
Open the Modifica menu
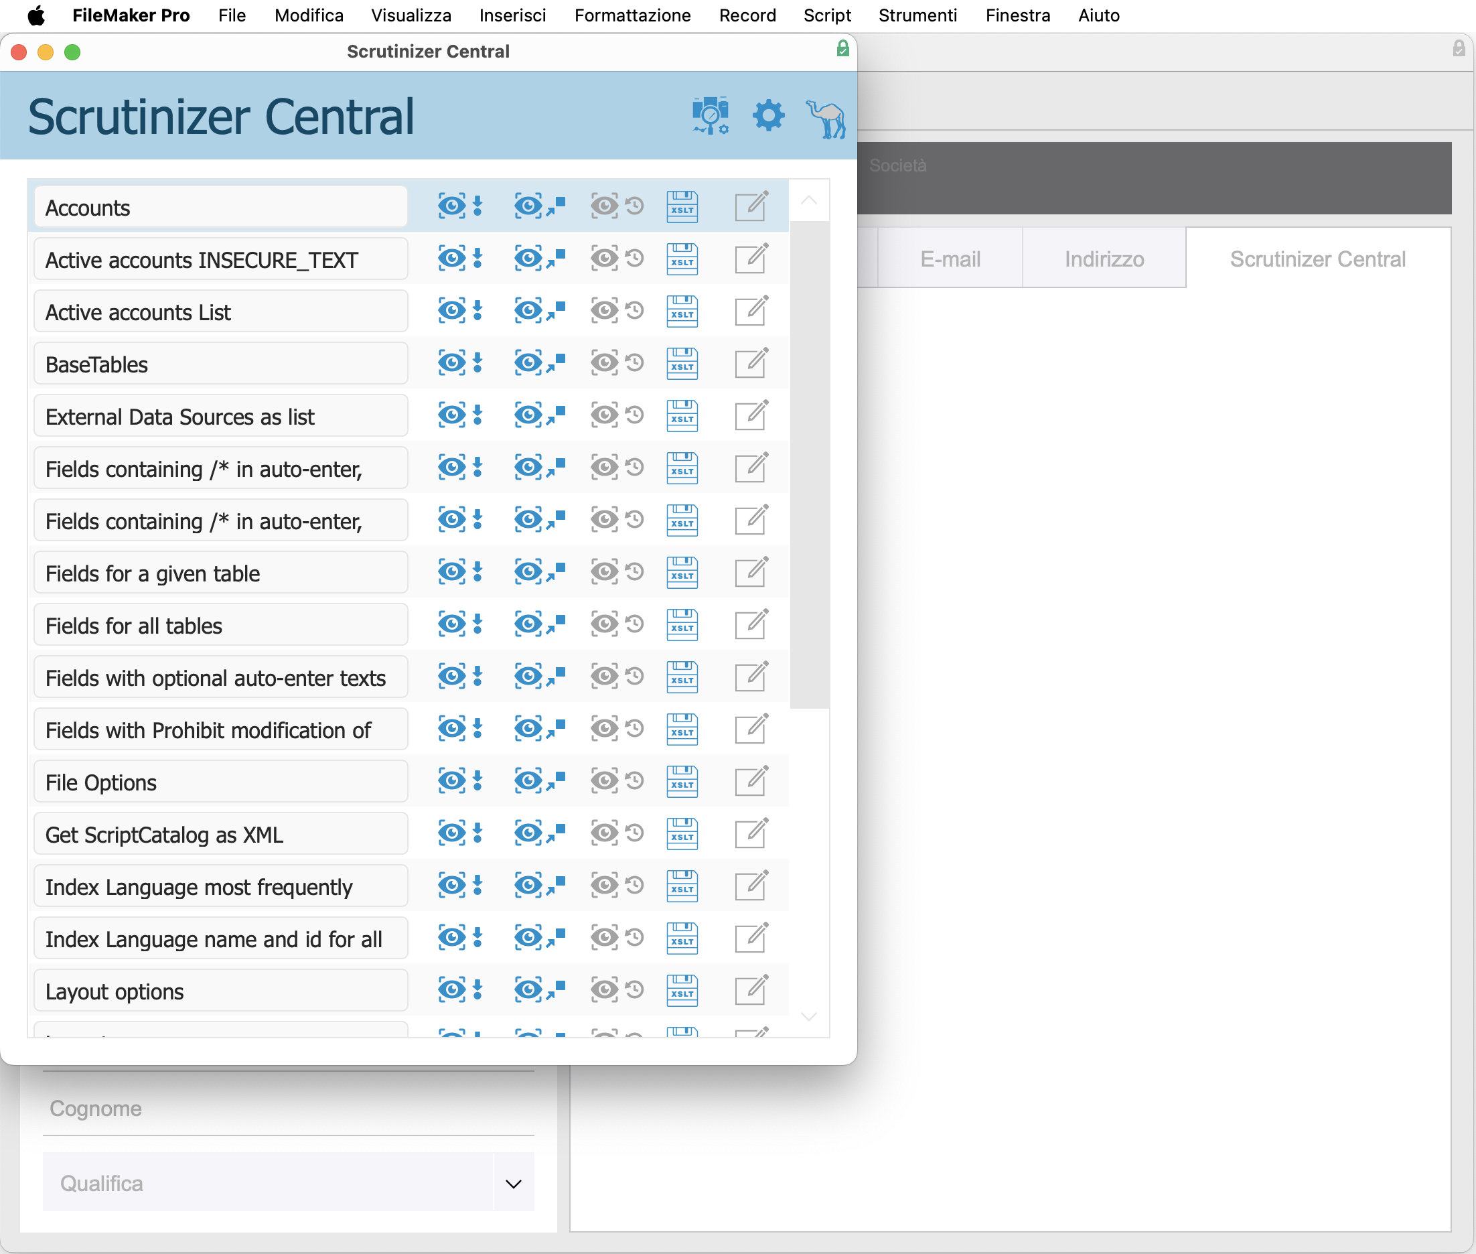pos(309,15)
